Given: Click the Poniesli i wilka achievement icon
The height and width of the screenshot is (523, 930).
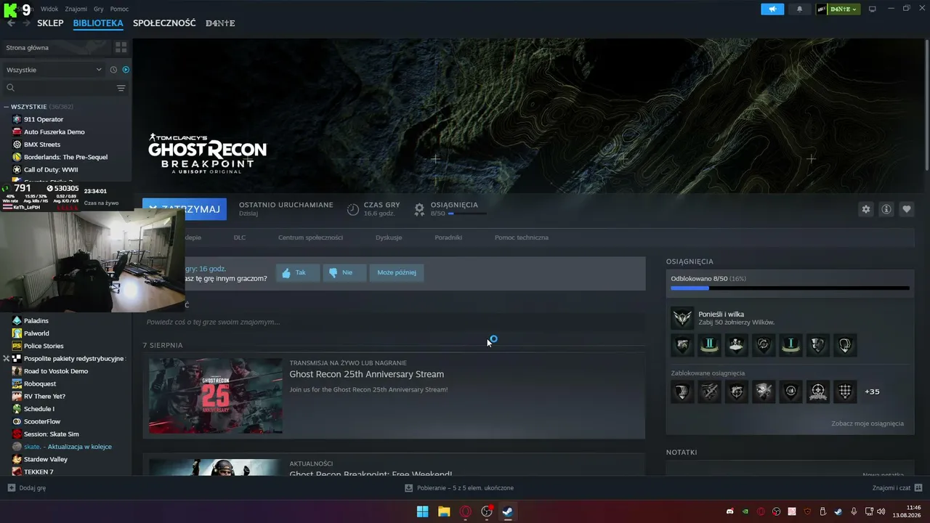Looking at the screenshot, I should pos(682,317).
